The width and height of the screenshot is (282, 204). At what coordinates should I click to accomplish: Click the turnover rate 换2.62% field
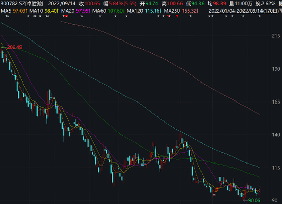point(266,3)
